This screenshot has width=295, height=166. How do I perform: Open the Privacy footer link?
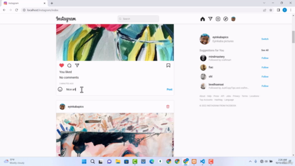pyautogui.click(x=236, y=96)
